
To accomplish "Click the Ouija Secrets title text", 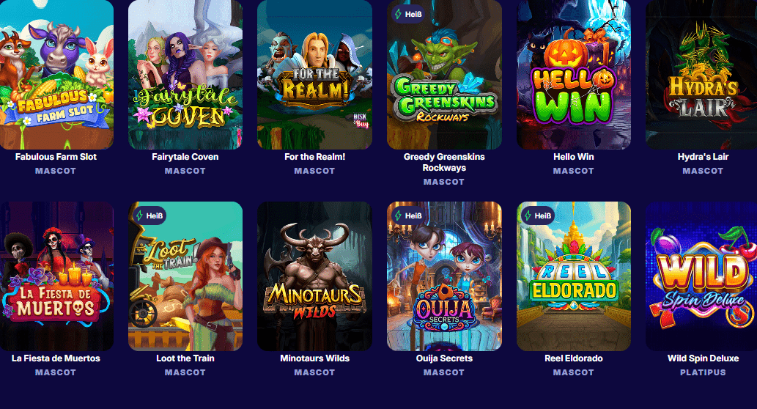I will pos(444,358).
